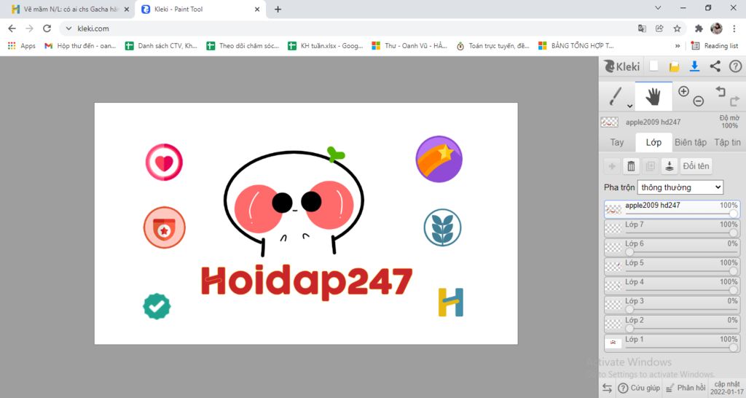The height and width of the screenshot is (398, 746).
Task: Switch to the Tay tab
Action: point(617,142)
